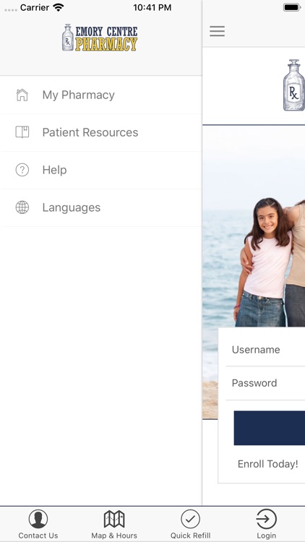
Task: Click the dark blue sign-in button
Action: pos(270,428)
